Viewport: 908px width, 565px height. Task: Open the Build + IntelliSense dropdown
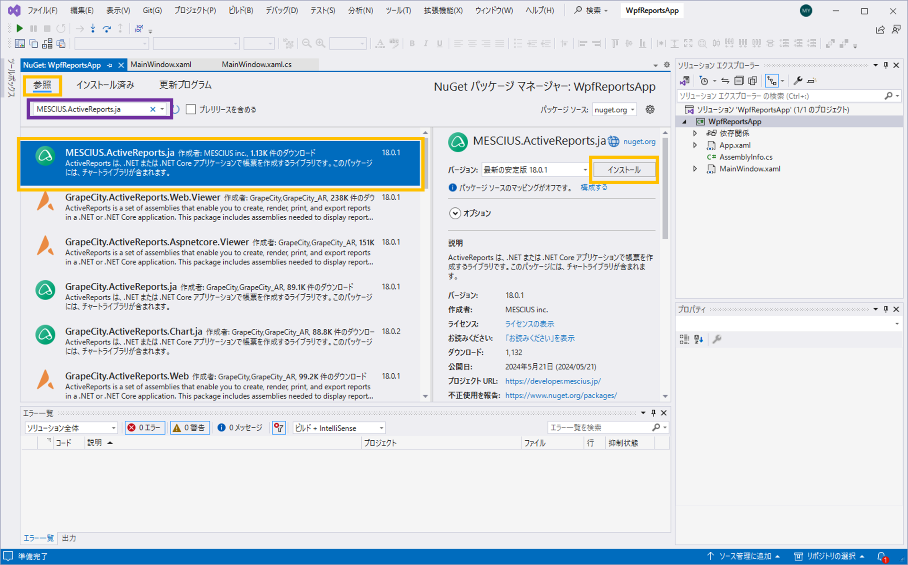pyautogui.click(x=339, y=428)
